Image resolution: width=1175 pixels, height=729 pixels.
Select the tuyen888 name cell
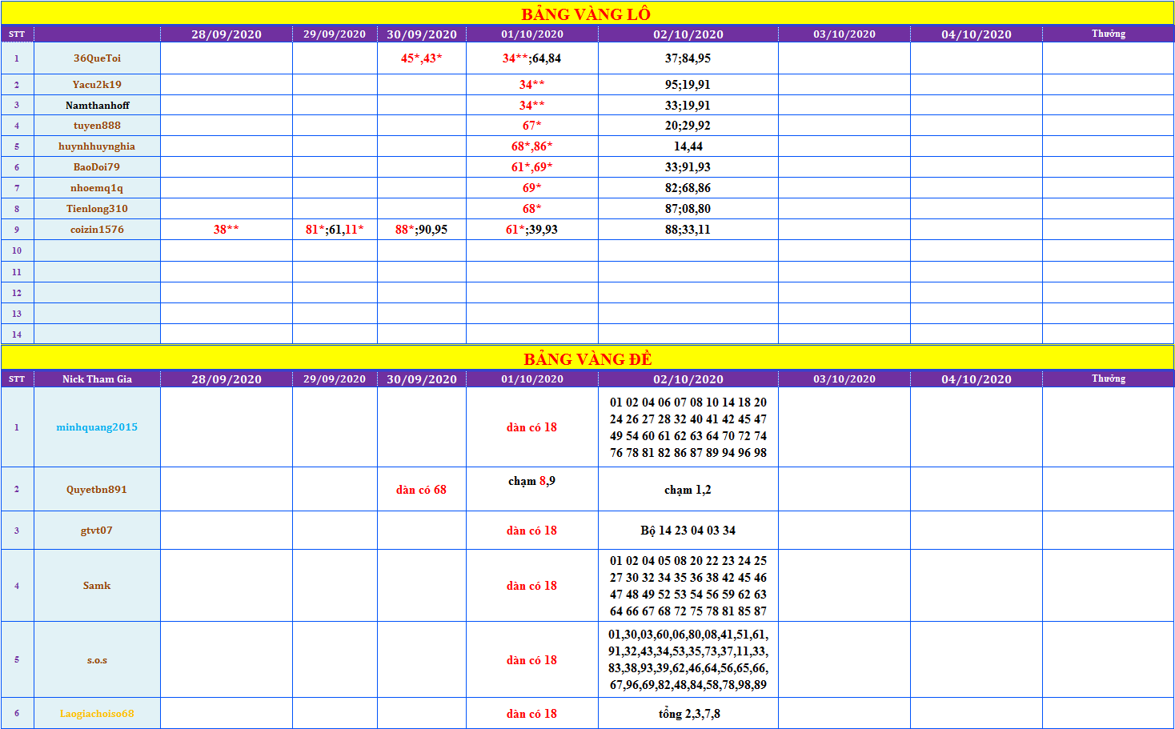tap(97, 125)
